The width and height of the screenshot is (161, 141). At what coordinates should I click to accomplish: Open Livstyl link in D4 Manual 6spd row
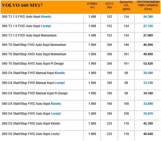click(x=59, y=83)
